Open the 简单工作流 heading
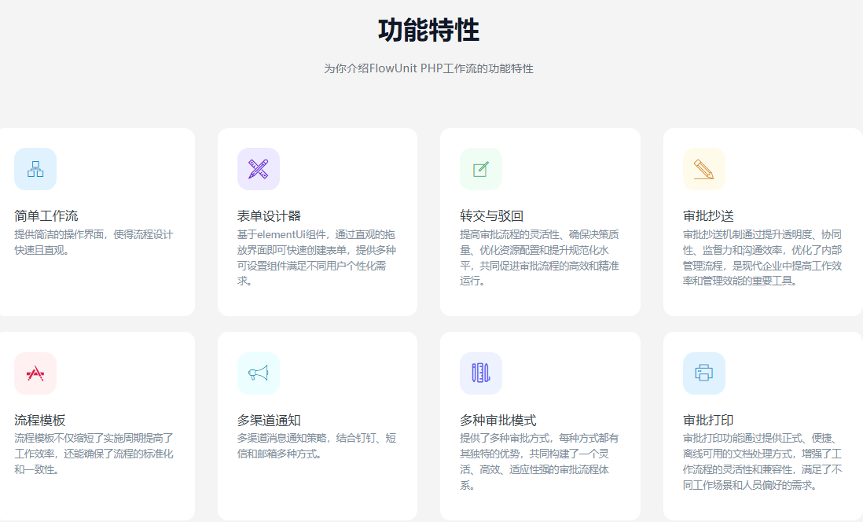The width and height of the screenshot is (863, 522). [x=46, y=215]
